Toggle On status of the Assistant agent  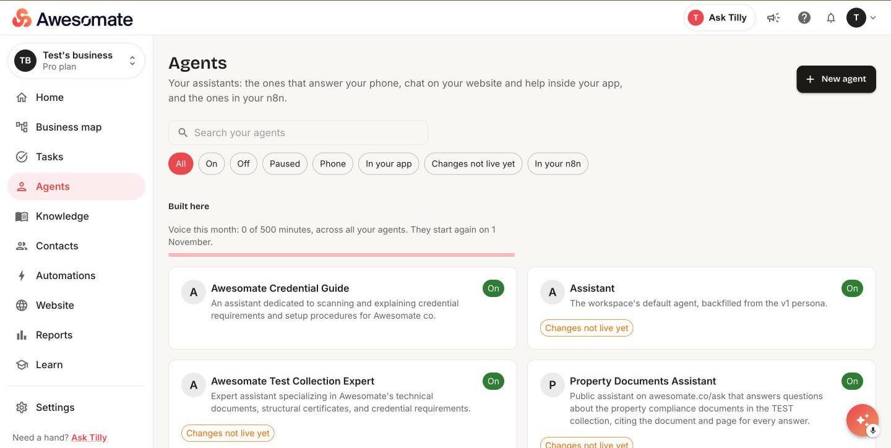[x=852, y=288]
